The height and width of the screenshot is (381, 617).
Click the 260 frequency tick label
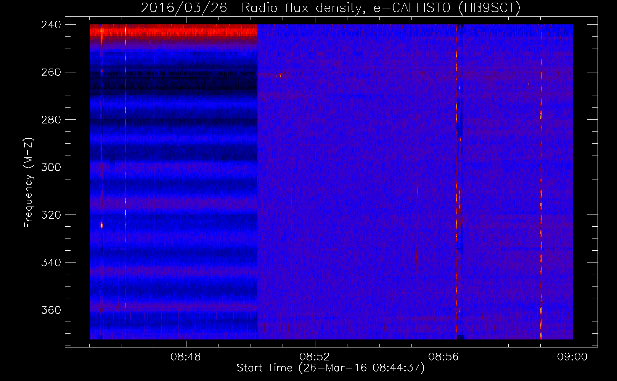[51, 72]
